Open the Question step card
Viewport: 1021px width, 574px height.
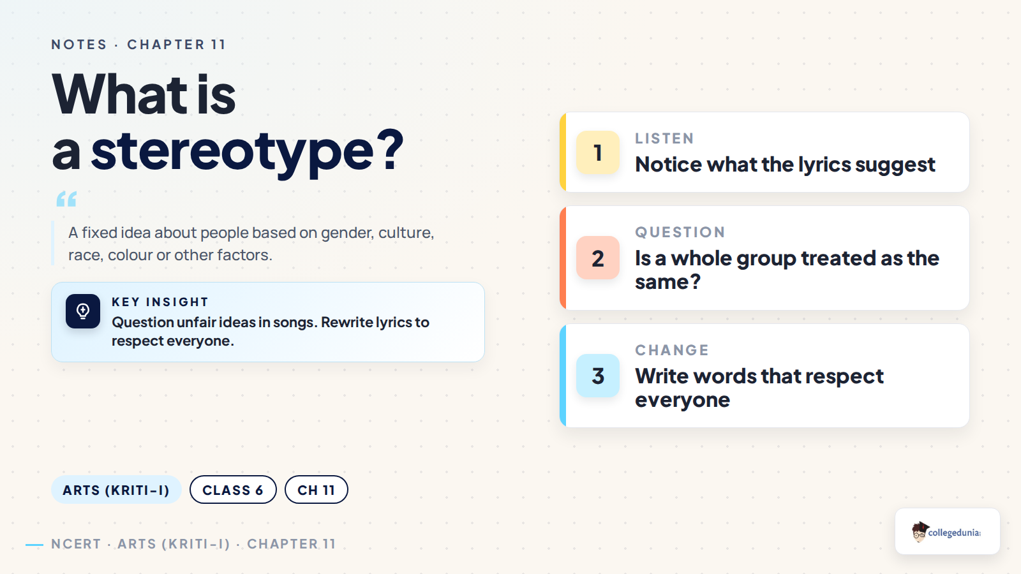pyautogui.click(x=764, y=258)
